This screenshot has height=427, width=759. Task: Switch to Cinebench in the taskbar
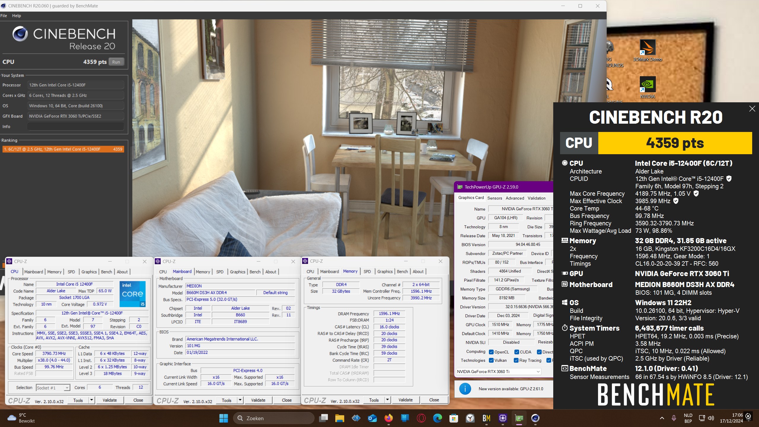[x=535, y=418]
